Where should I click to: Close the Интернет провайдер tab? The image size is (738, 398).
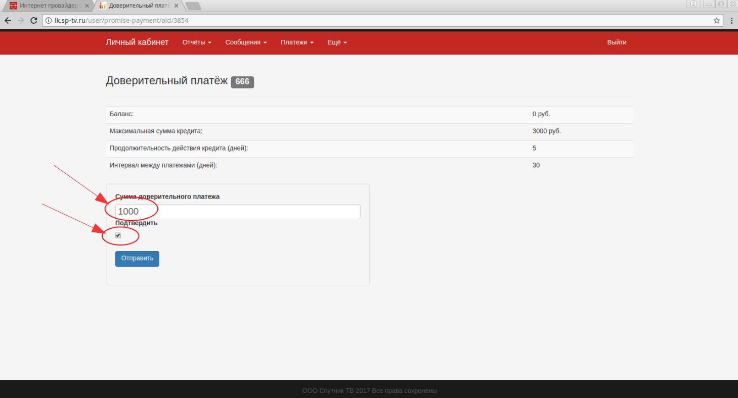(x=86, y=6)
